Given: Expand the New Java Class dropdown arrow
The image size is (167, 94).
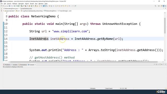Looking at the screenshot, I should pyautogui.click(x=33, y=6).
